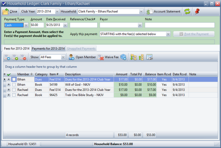Screen dimensions: 221x148
Task: Click the payment Note input field
Action: (x=180, y=25)
